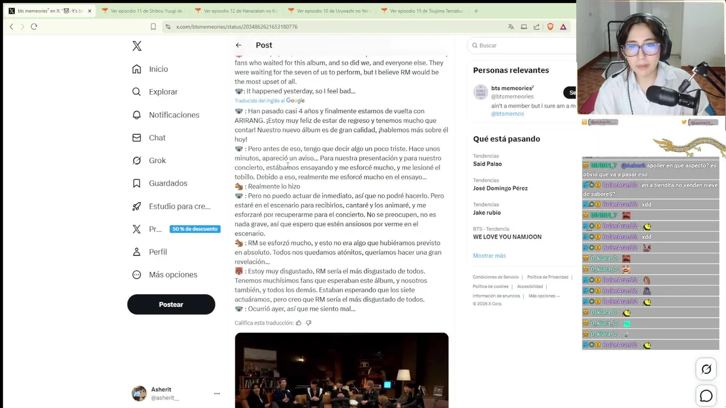Open Brave Rewards triangle icon
The width and height of the screenshot is (726, 408).
[x=563, y=27]
